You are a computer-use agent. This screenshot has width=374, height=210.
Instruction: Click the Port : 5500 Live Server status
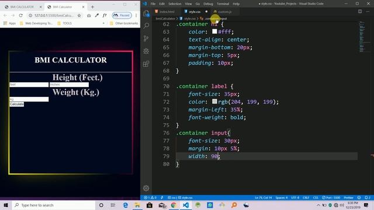click(x=331, y=198)
